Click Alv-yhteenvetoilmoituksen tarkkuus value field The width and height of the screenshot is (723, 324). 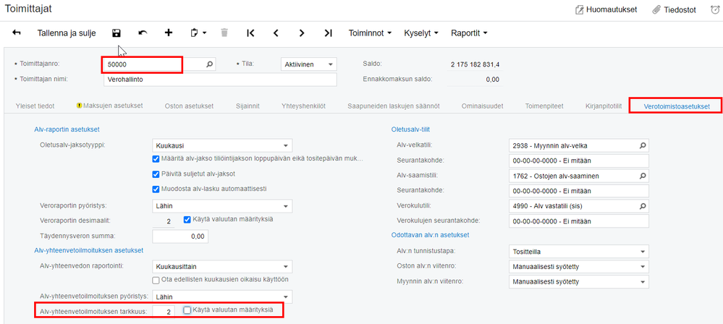[164, 312]
